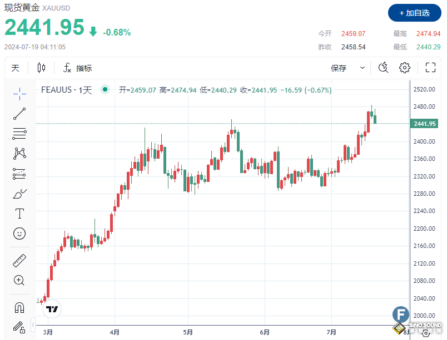Toggle lock all drawing tools
447x340 pixels.
click(19, 327)
